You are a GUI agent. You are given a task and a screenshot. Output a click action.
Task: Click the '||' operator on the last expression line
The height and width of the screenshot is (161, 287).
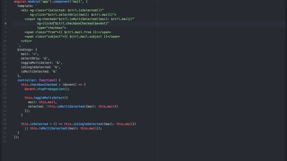click(26, 128)
